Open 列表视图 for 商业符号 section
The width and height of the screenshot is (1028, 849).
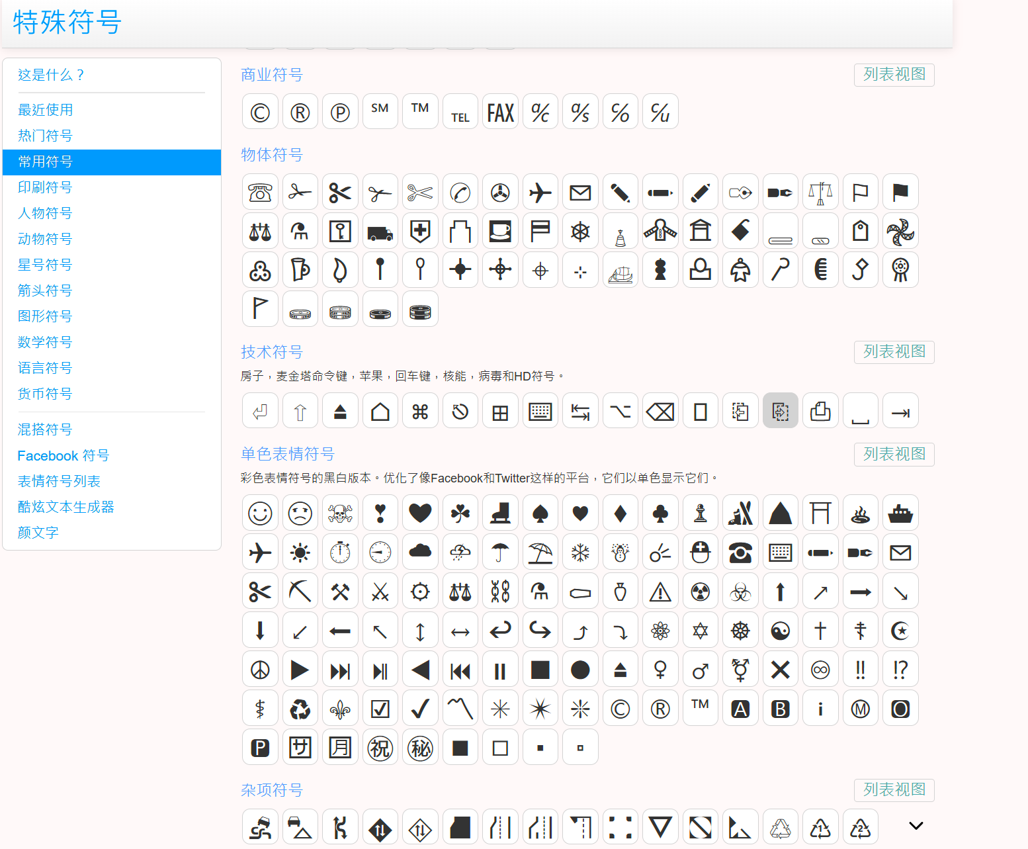tap(894, 75)
